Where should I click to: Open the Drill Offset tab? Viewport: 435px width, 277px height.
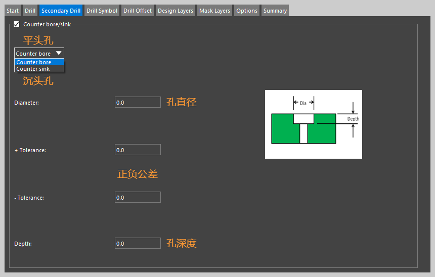pyautogui.click(x=138, y=11)
